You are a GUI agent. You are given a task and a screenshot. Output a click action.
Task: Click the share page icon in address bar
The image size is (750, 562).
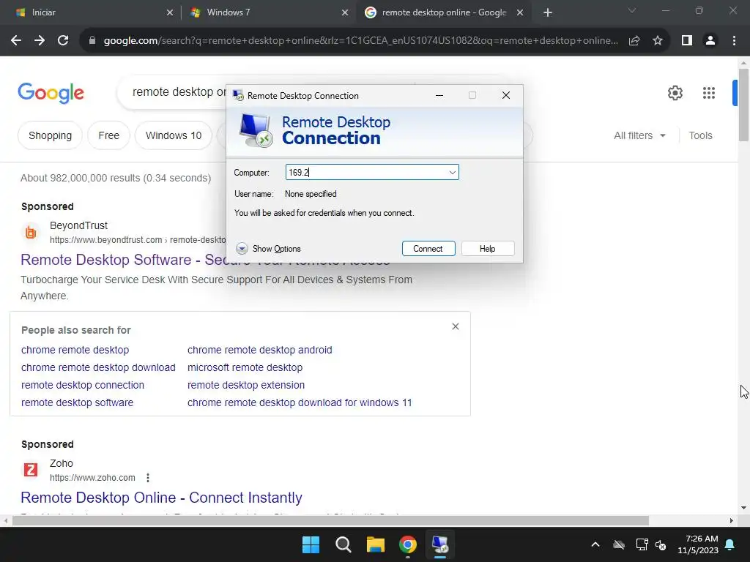pyautogui.click(x=634, y=41)
